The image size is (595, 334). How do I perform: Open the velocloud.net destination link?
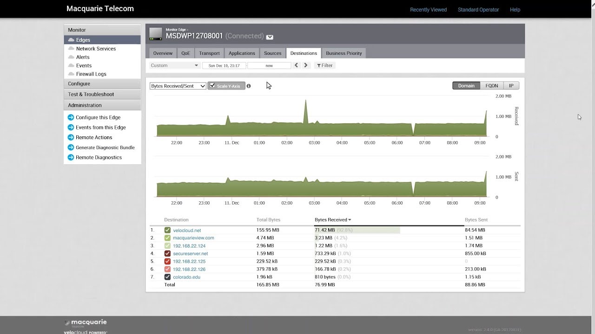[x=187, y=230]
